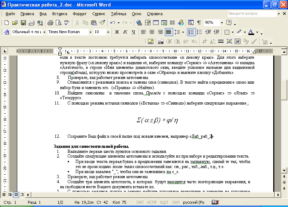288x207 pixels.
Task: Open the Формат menu
Action: (79, 14)
